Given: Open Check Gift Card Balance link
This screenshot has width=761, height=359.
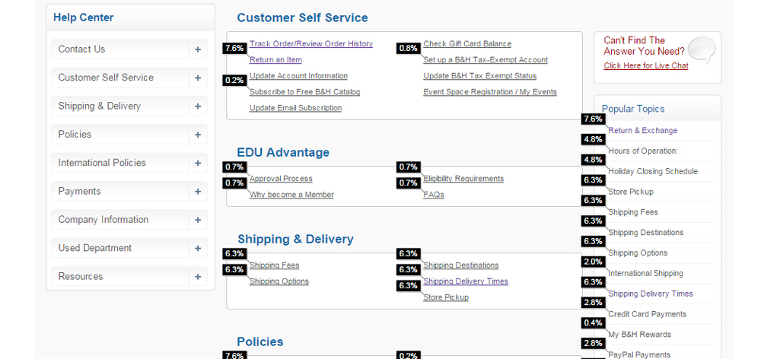Looking at the screenshot, I should (x=467, y=43).
